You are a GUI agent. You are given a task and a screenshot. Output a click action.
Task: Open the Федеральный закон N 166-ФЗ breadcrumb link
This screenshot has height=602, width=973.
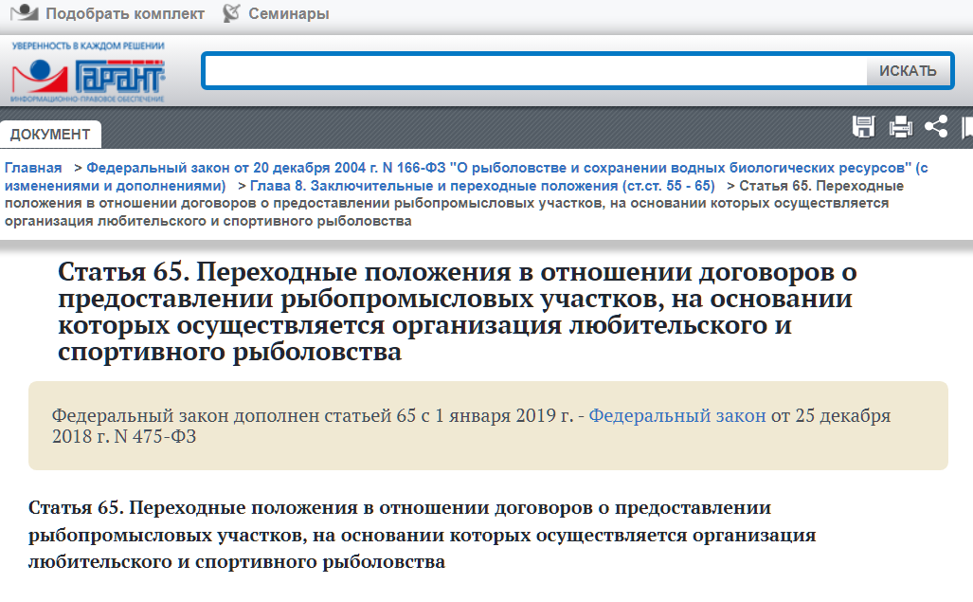[x=466, y=177]
